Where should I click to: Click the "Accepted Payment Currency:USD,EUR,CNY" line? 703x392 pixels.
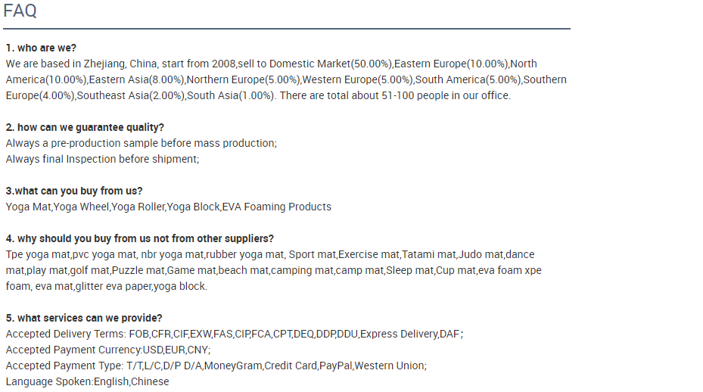(x=108, y=350)
